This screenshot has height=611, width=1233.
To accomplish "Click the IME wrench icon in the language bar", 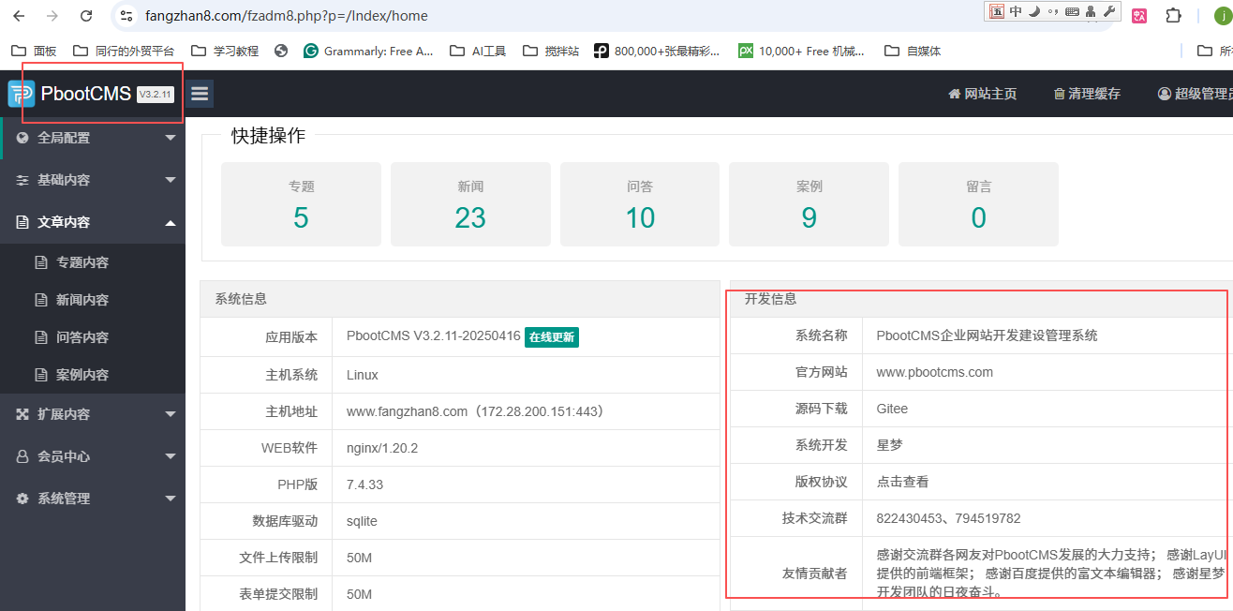I will click(1107, 11).
